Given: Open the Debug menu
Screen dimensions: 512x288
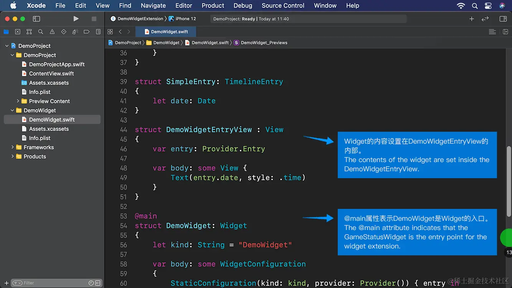Looking at the screenshot, I should click(243, 5).
